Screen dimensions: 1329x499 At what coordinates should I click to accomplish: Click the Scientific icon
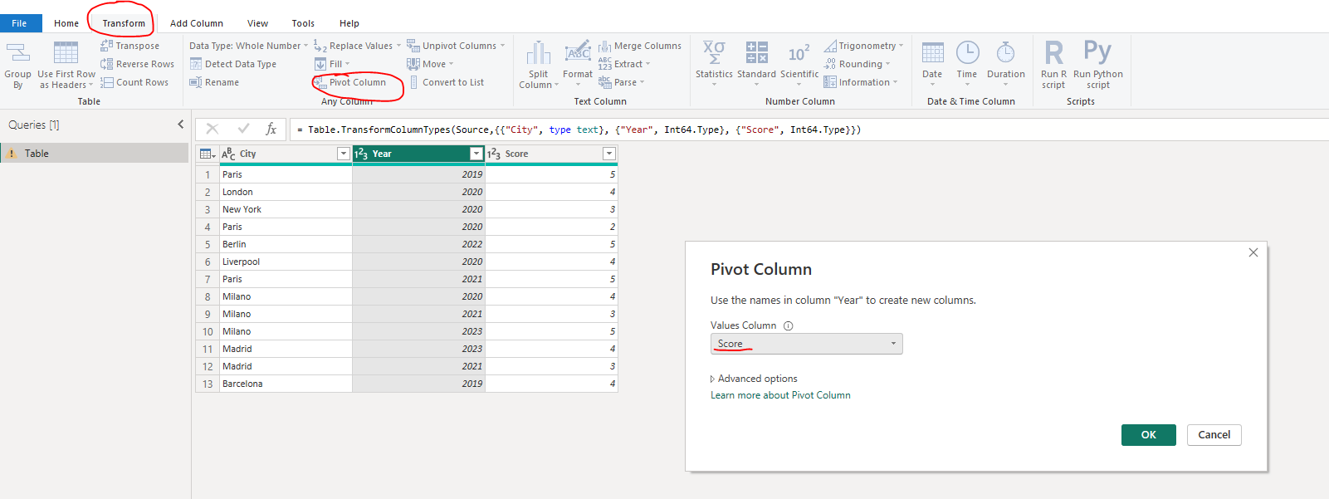799,53
